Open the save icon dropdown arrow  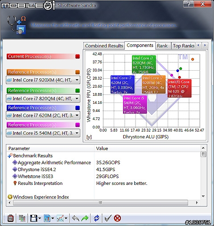click(40, 218)
